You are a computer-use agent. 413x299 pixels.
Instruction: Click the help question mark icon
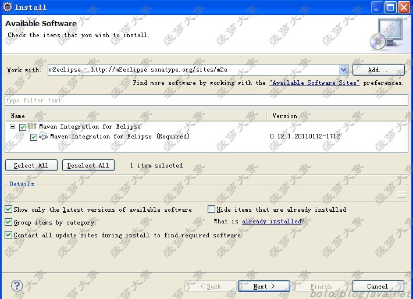coord(17,286)
